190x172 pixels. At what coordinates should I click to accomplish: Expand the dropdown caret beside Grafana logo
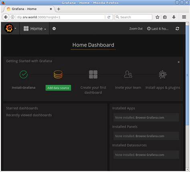[x=16, y=28]
